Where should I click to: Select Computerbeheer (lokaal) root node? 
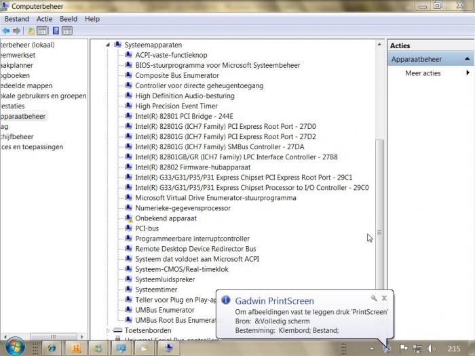[27, 45]
